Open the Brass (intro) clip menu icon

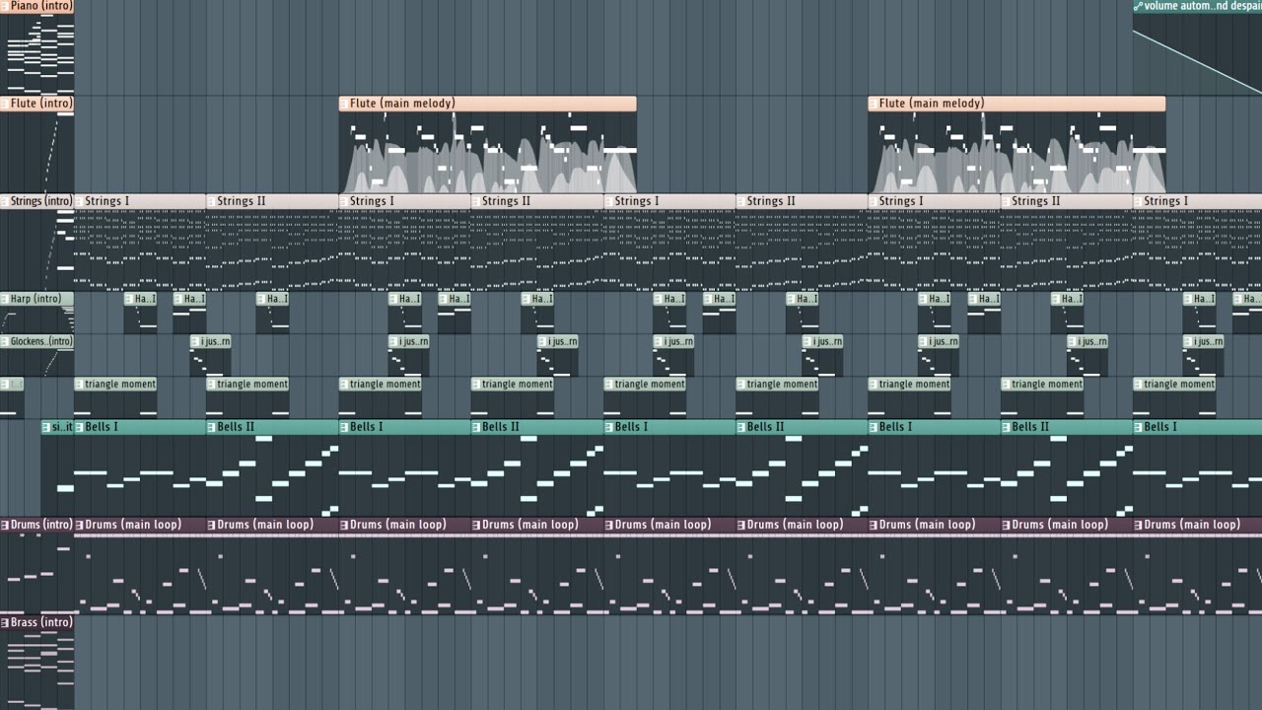5,622
